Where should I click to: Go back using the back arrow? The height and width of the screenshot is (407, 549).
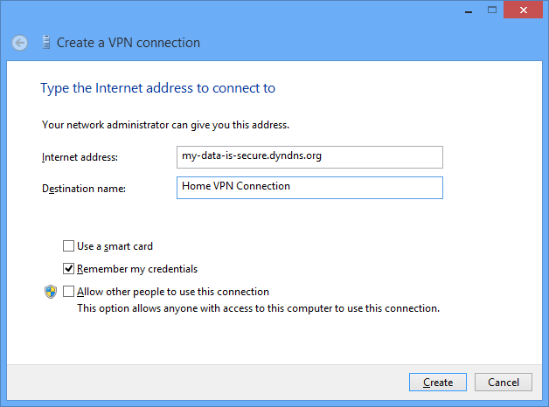pos(19,43)
